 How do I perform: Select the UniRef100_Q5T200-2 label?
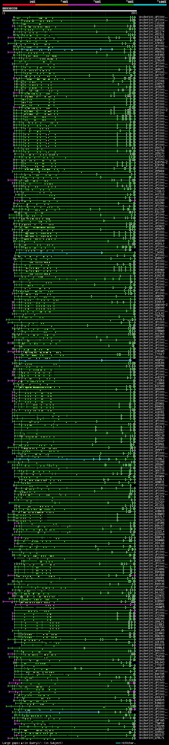point(153,110)
